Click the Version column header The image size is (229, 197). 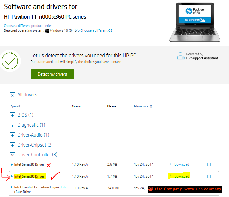pyautogui.click(x=76, y=106)
